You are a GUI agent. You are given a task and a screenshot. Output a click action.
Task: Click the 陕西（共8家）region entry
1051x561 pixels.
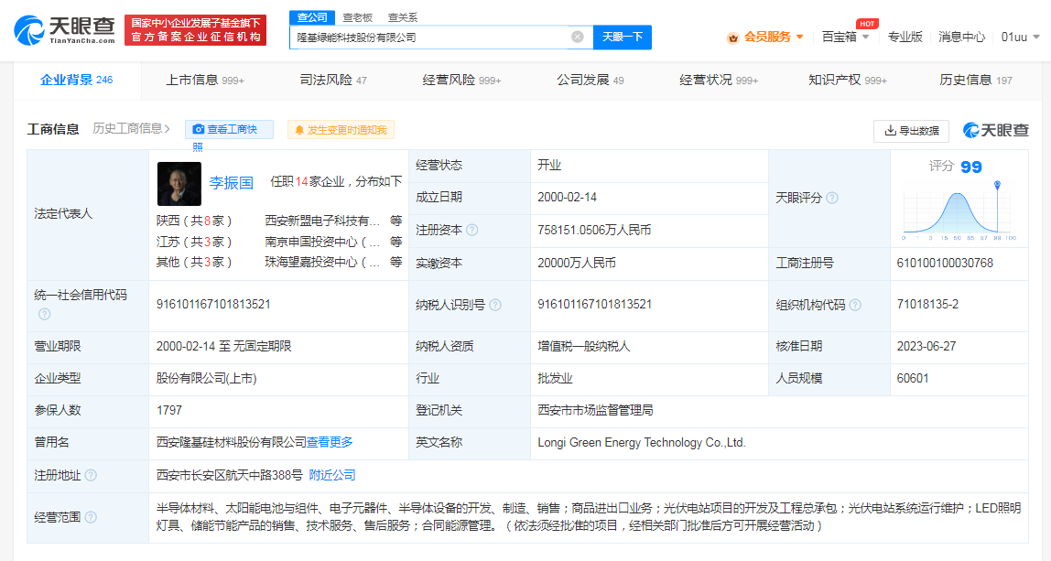point(194,221)
